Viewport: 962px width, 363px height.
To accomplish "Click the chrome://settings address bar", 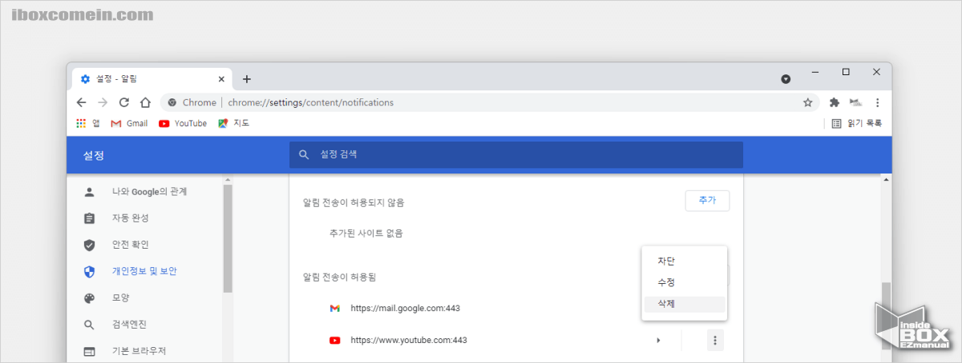I will [x=489, y=102].
